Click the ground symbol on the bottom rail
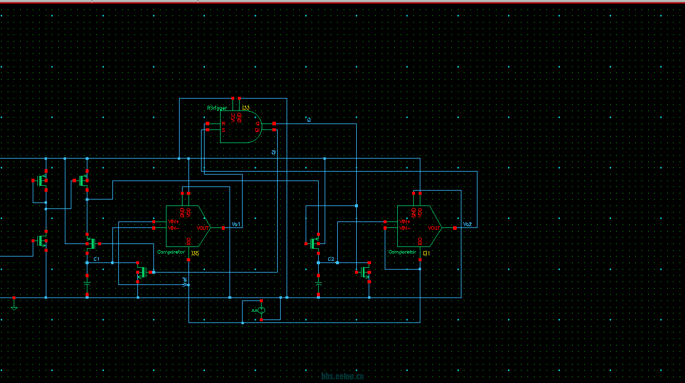The width and height of the screenshot is (685, 383). (x=14, y=305)
